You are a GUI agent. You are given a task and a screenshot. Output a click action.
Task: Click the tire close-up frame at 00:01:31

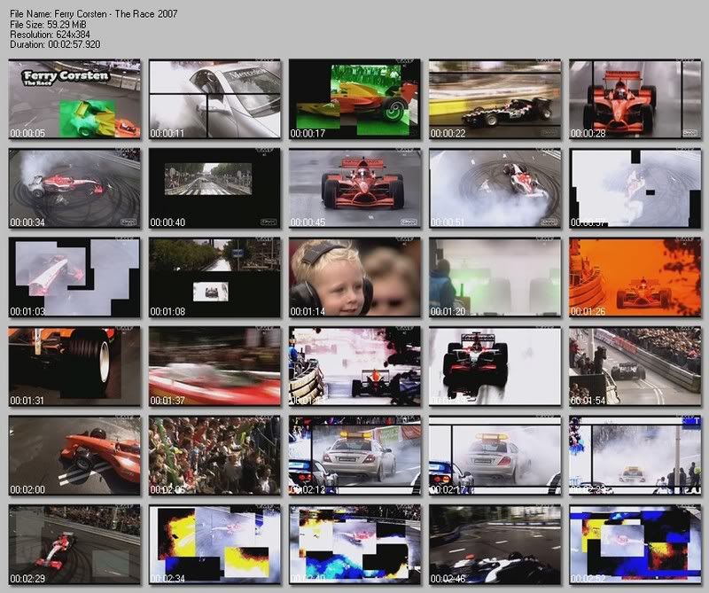[74, 366]
